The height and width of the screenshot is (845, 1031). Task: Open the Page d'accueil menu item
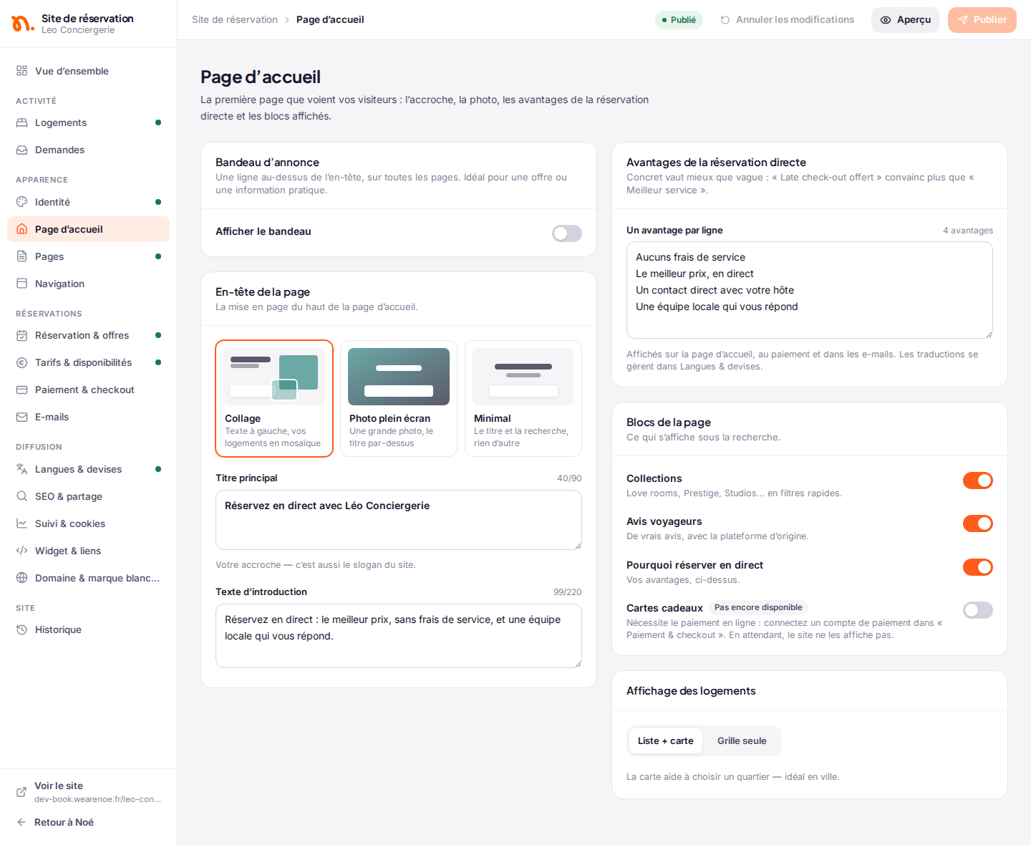pos(89,229)
